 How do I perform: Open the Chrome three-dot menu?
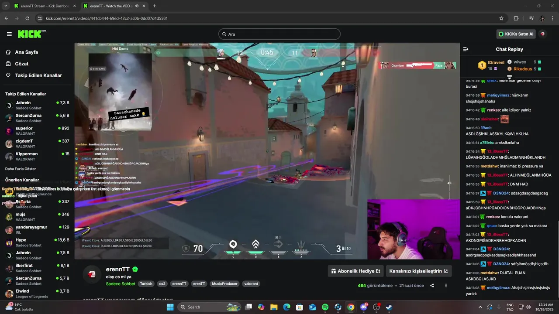(552, 18)
